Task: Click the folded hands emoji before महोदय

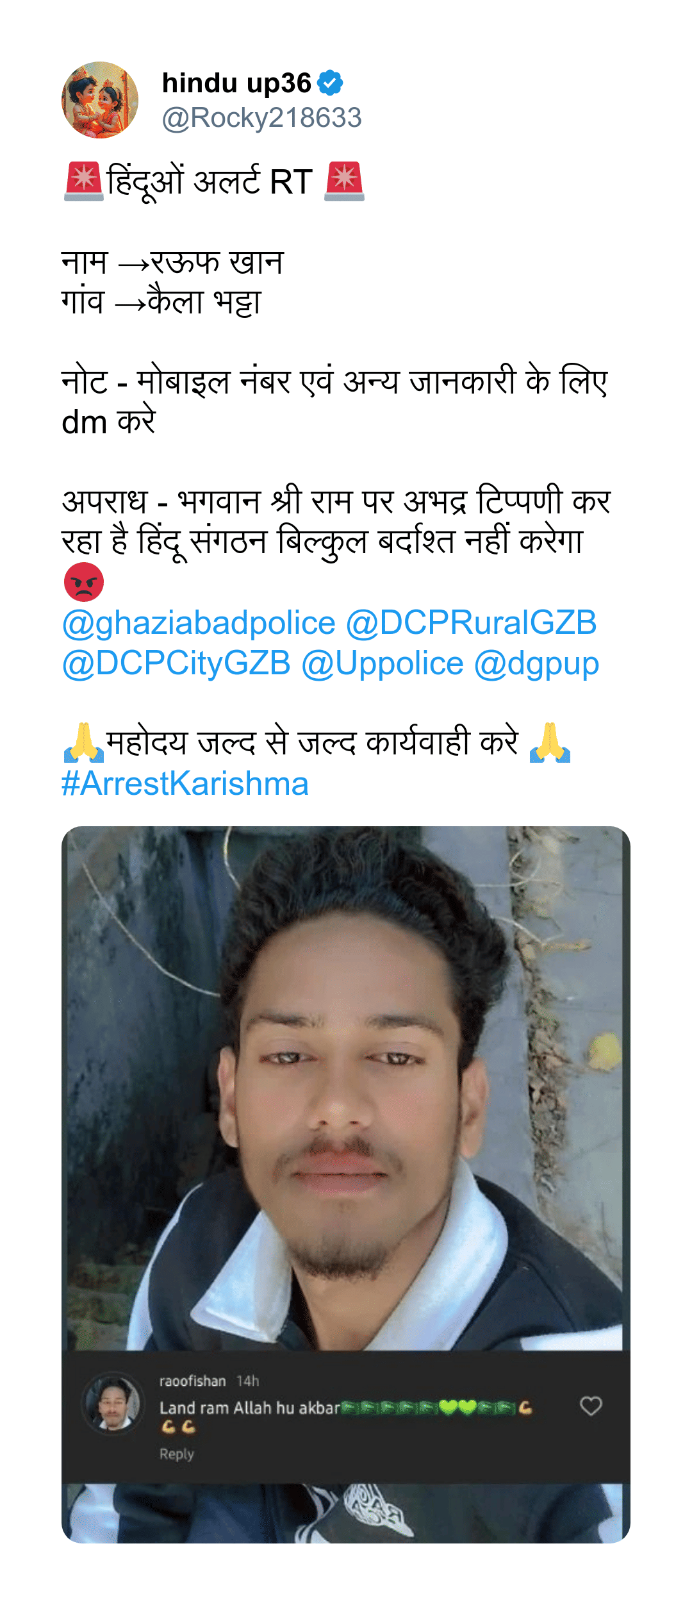Action: 84,742
